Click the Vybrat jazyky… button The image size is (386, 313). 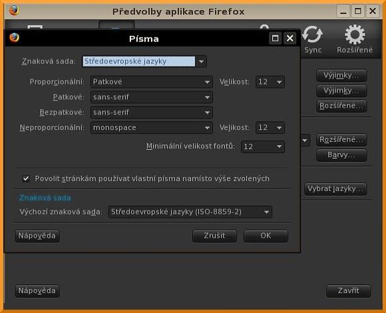pos(335,189)
